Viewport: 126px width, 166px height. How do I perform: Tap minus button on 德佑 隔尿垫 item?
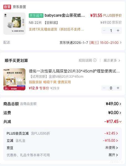(104, 88)
